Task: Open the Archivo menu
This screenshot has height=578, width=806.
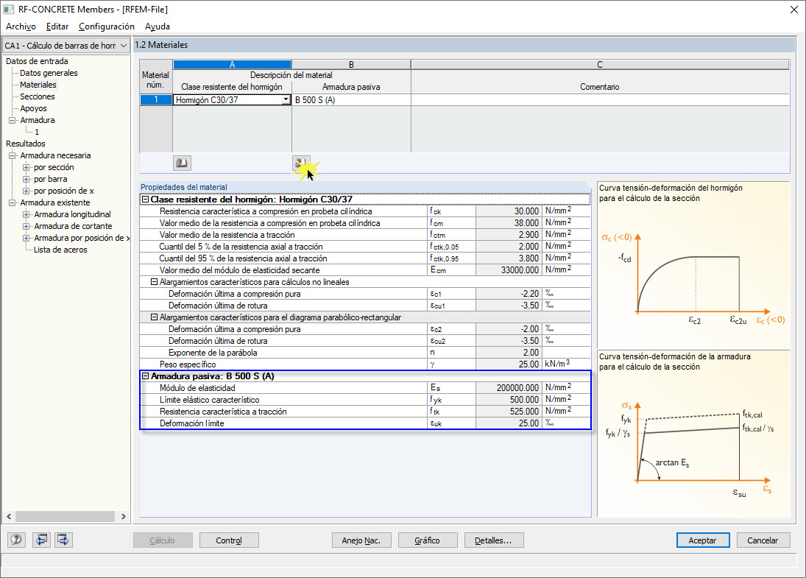Action: pos(21,27)
